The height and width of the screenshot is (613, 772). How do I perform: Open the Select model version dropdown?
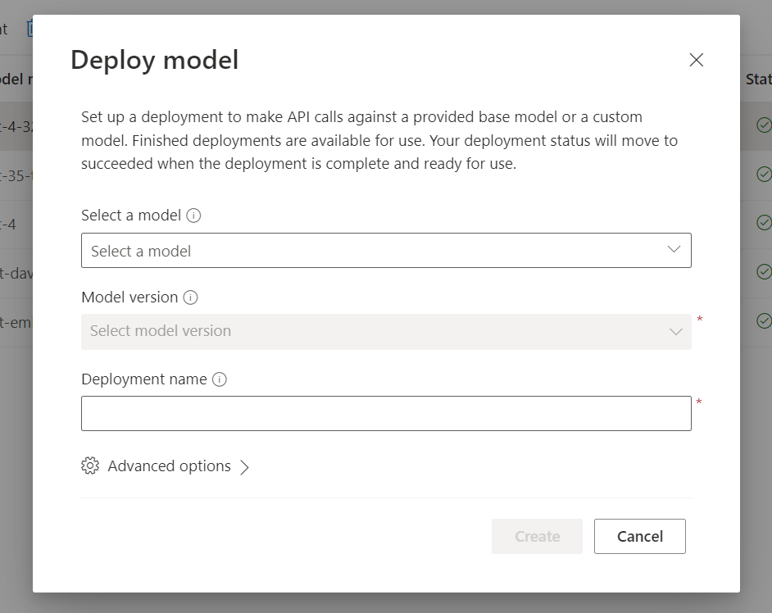386,331
